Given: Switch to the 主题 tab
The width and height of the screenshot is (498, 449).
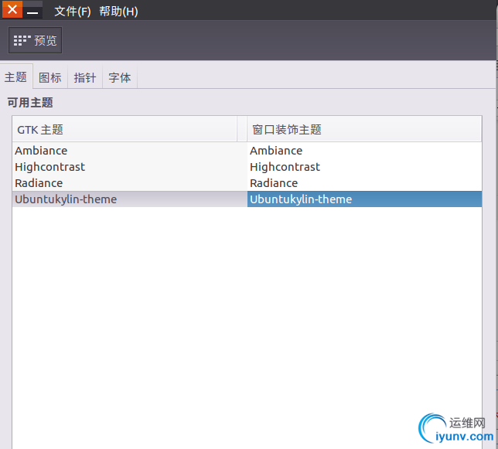Looking at the screenshot, I should pos(16,77).
